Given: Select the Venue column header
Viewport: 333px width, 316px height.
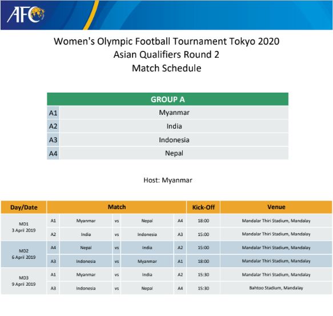Looking at the screenshot, I should [x=276, y=207].
